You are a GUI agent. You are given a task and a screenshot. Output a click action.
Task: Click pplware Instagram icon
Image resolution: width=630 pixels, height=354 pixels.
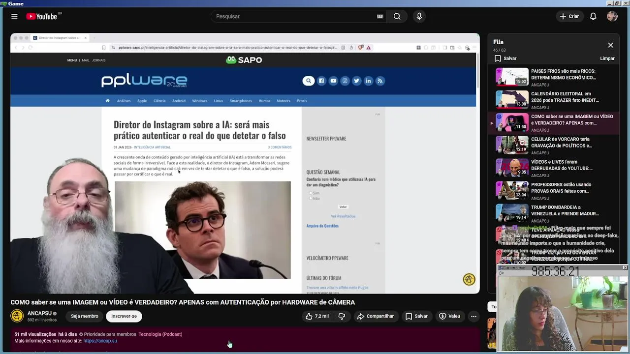pos(345,81)
